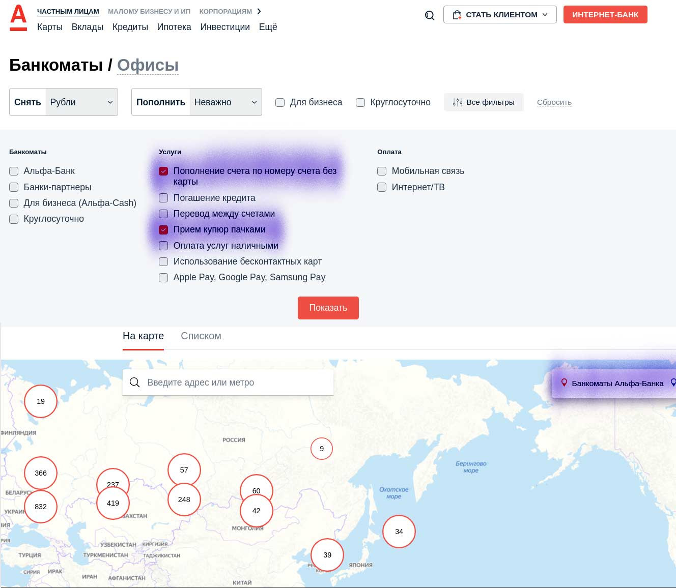Enable Круглосуточно checkbox next to Все фильтры
The height and width of the screenshot is (588, 676).
pos(360,102)
